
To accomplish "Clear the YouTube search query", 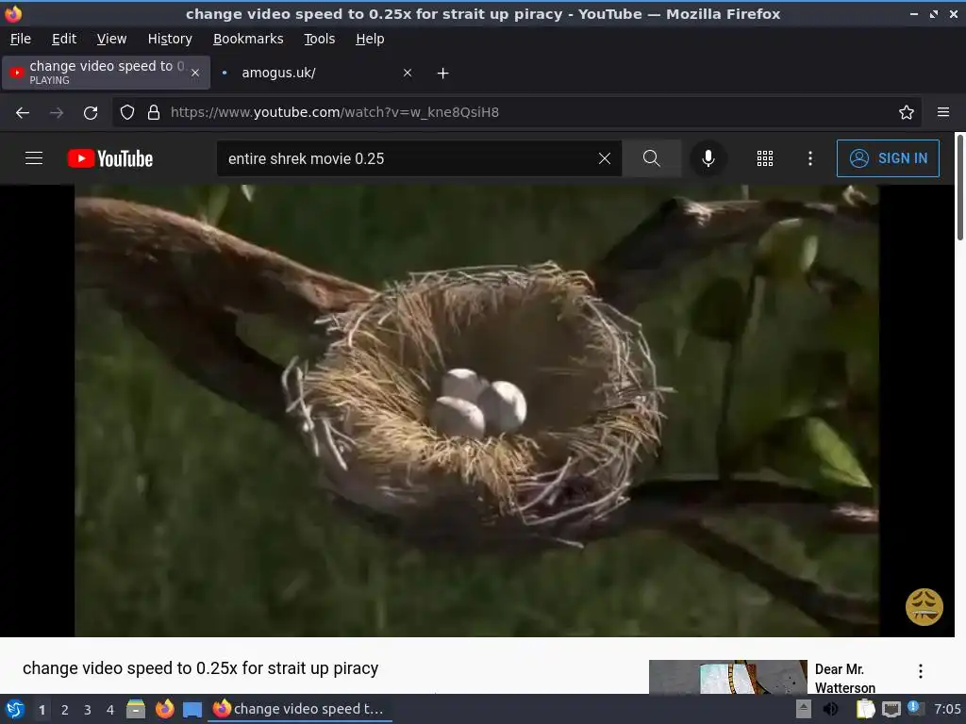I will pos(605,158).
